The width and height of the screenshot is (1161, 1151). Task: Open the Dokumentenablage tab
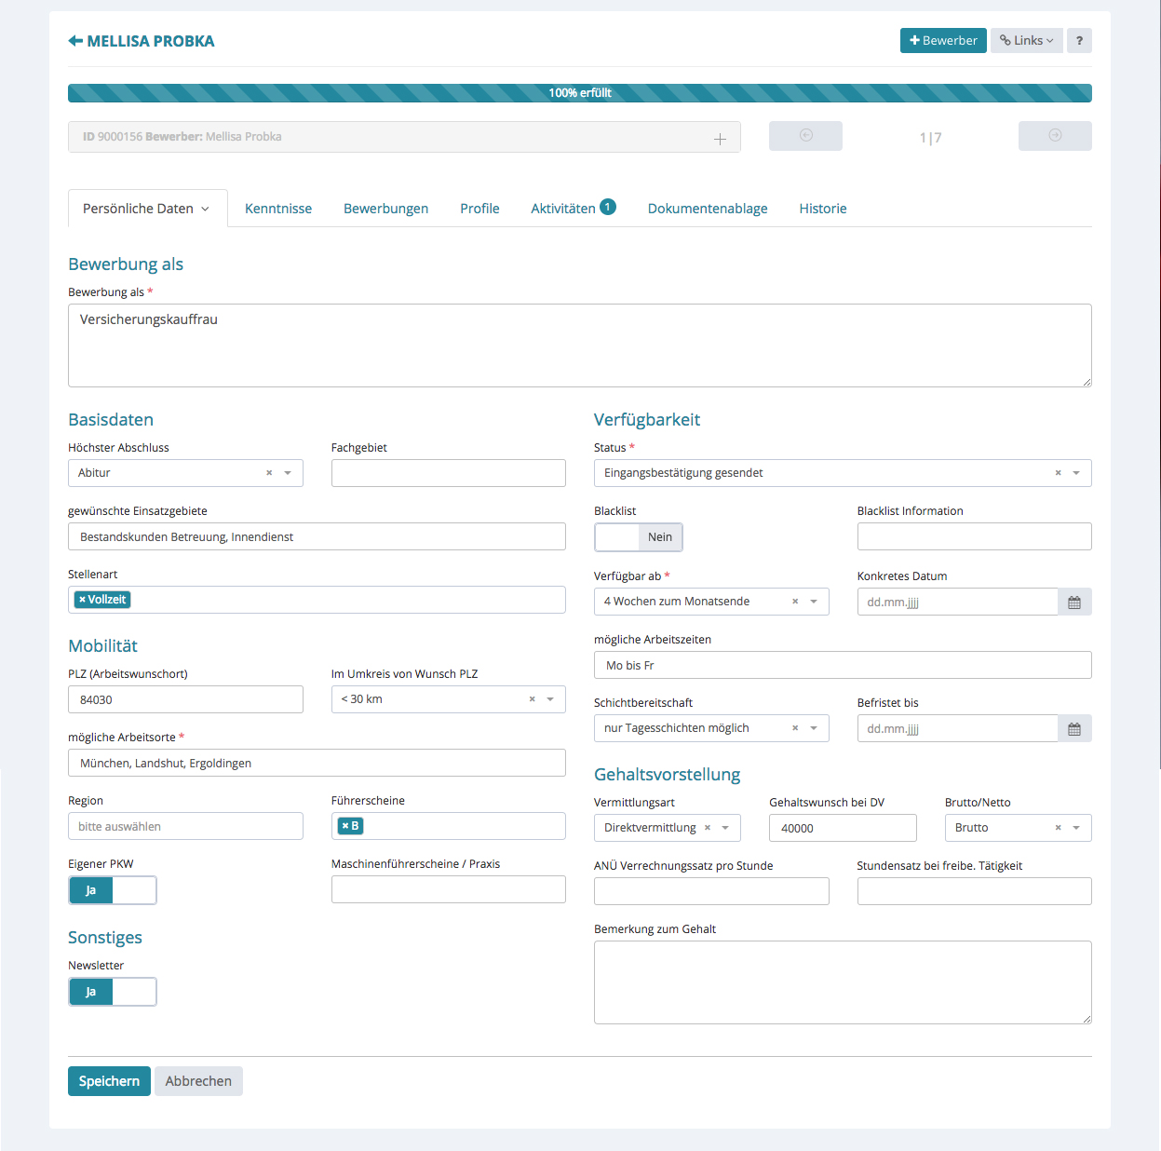708,209
